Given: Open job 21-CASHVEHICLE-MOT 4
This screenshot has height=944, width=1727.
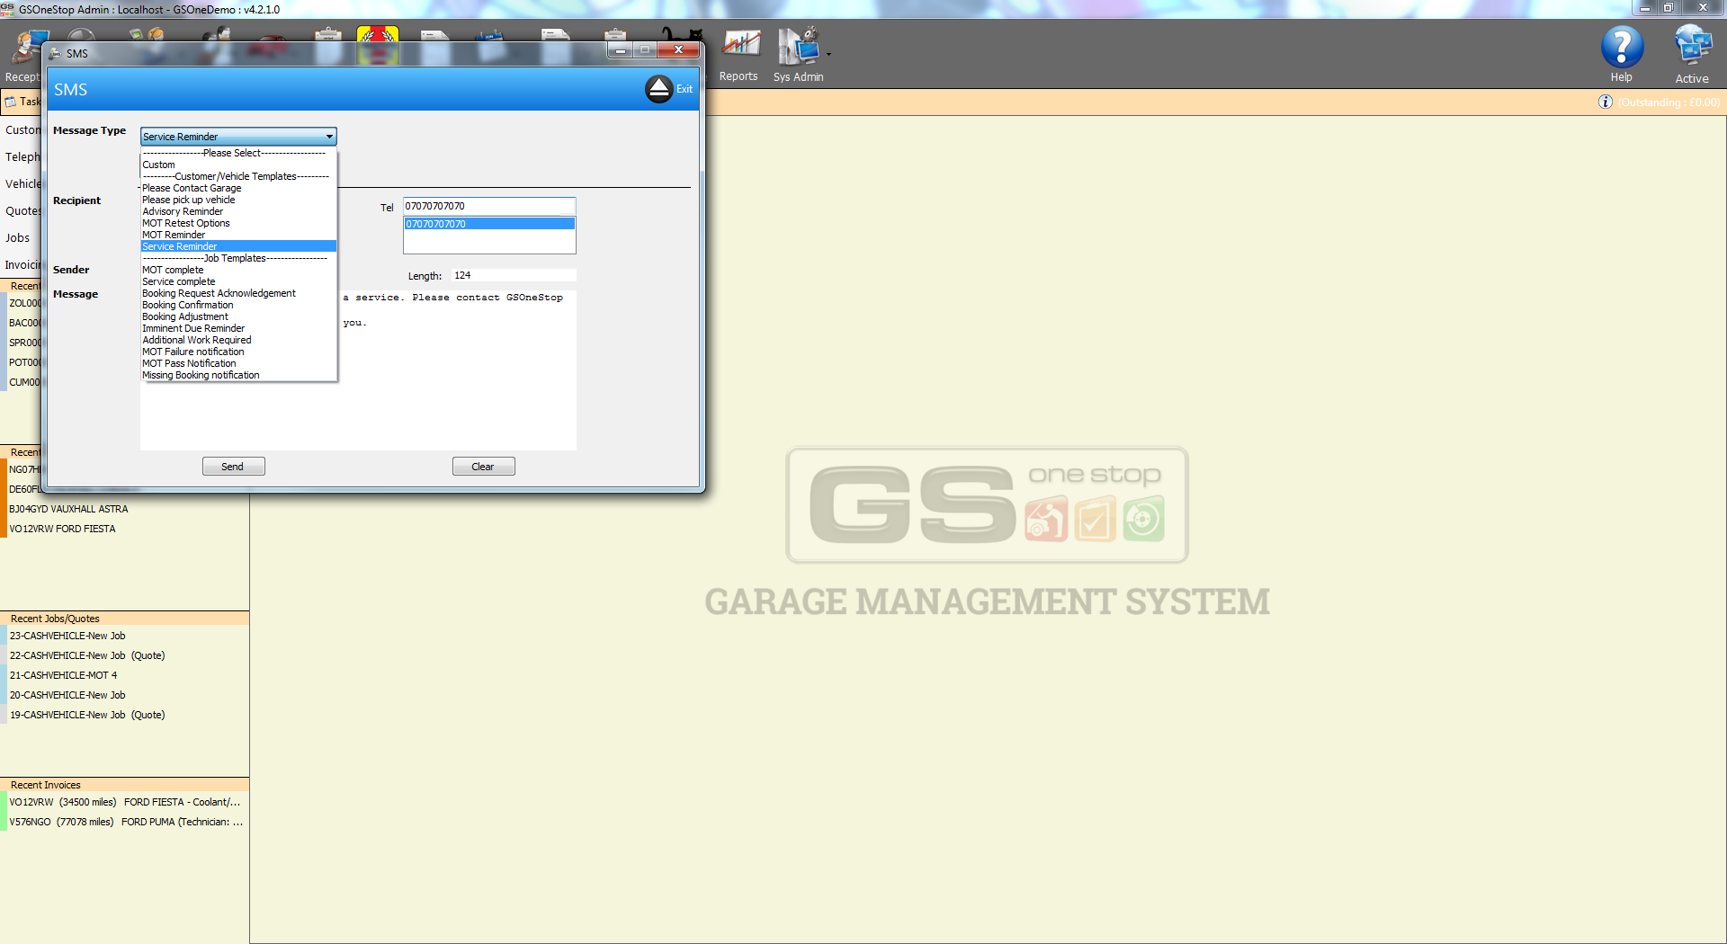Looking at the screenshot, I should pos(63,675).
